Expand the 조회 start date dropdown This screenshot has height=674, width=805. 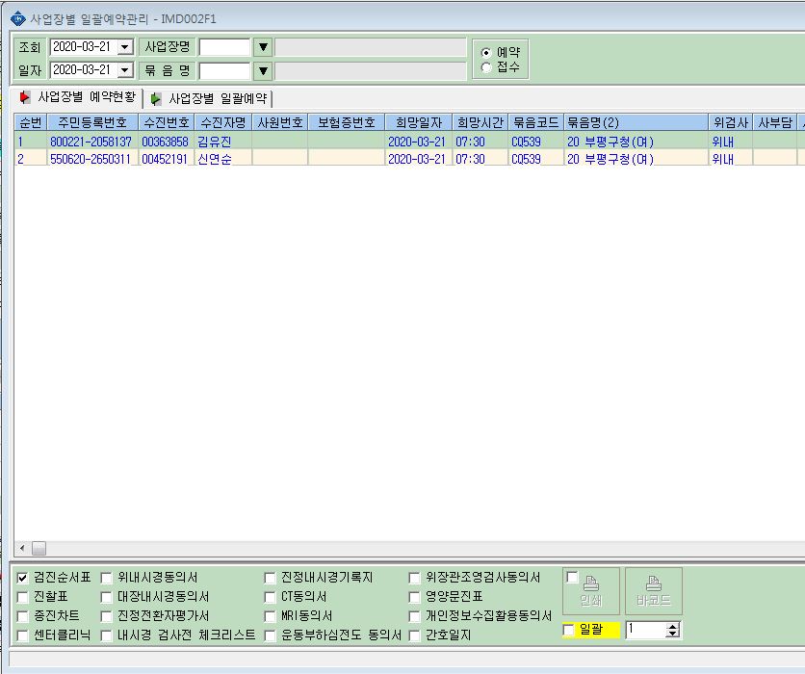point(125,47)
